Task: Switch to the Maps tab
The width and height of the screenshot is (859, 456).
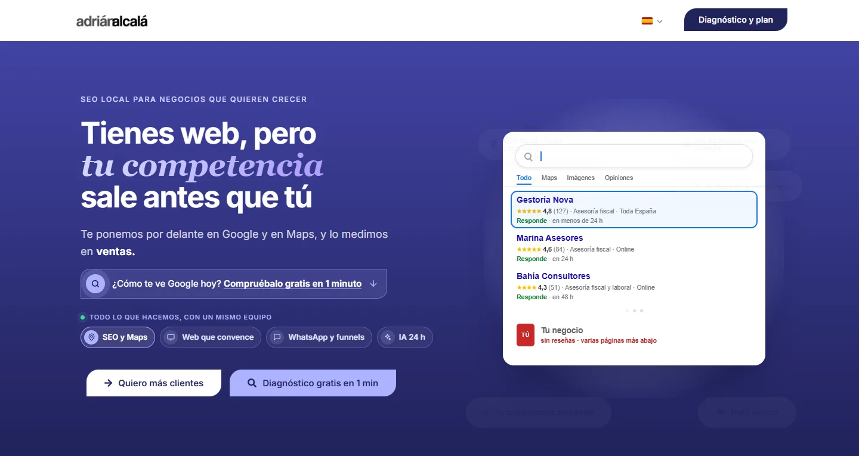Action: (x=549, y=178)
